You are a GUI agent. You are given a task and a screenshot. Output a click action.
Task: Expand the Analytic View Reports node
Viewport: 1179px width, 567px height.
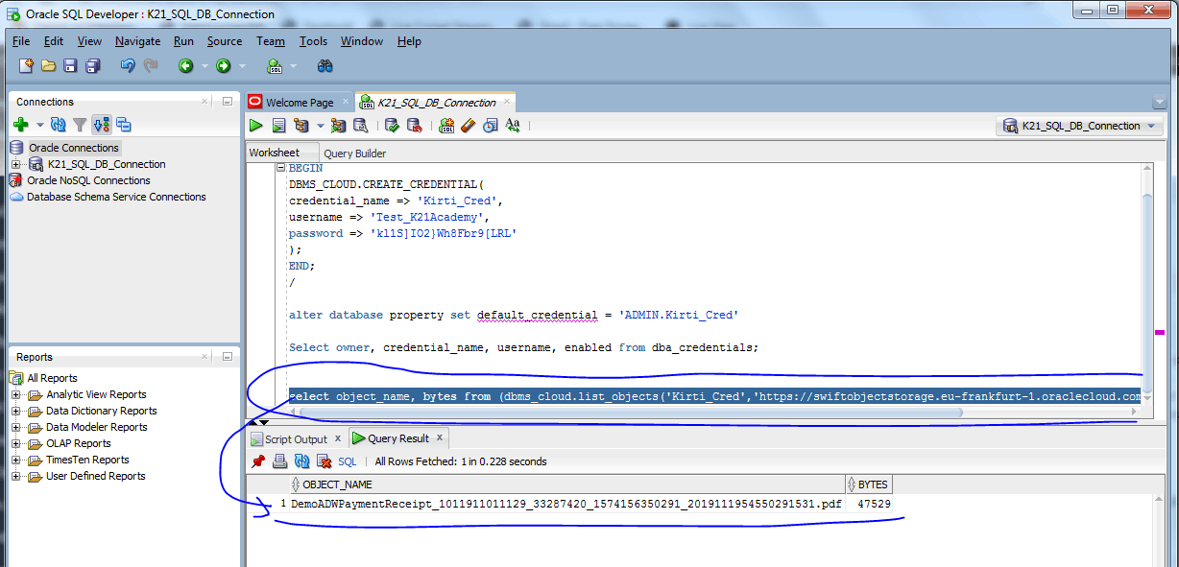pos(15,394)
